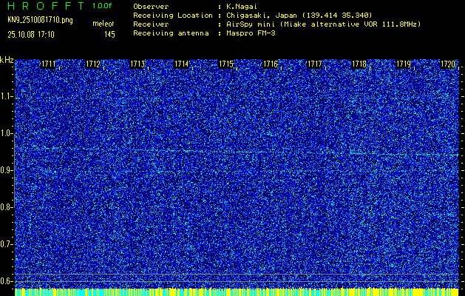Viewport: 465px width, 296px height.
Task: Click the 0.6 frequency axis label
Action: pos(7,280)
